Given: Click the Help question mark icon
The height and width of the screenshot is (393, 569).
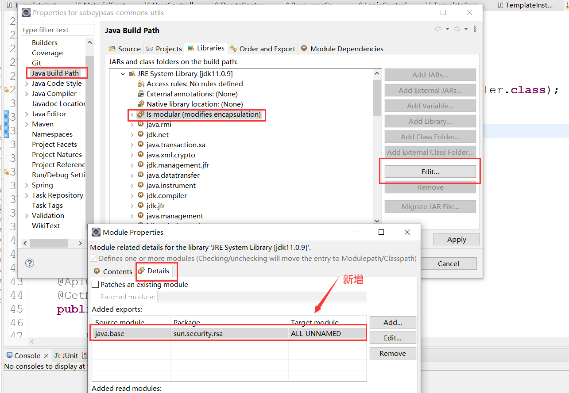Looking at the screenshot, I should 29,263.
